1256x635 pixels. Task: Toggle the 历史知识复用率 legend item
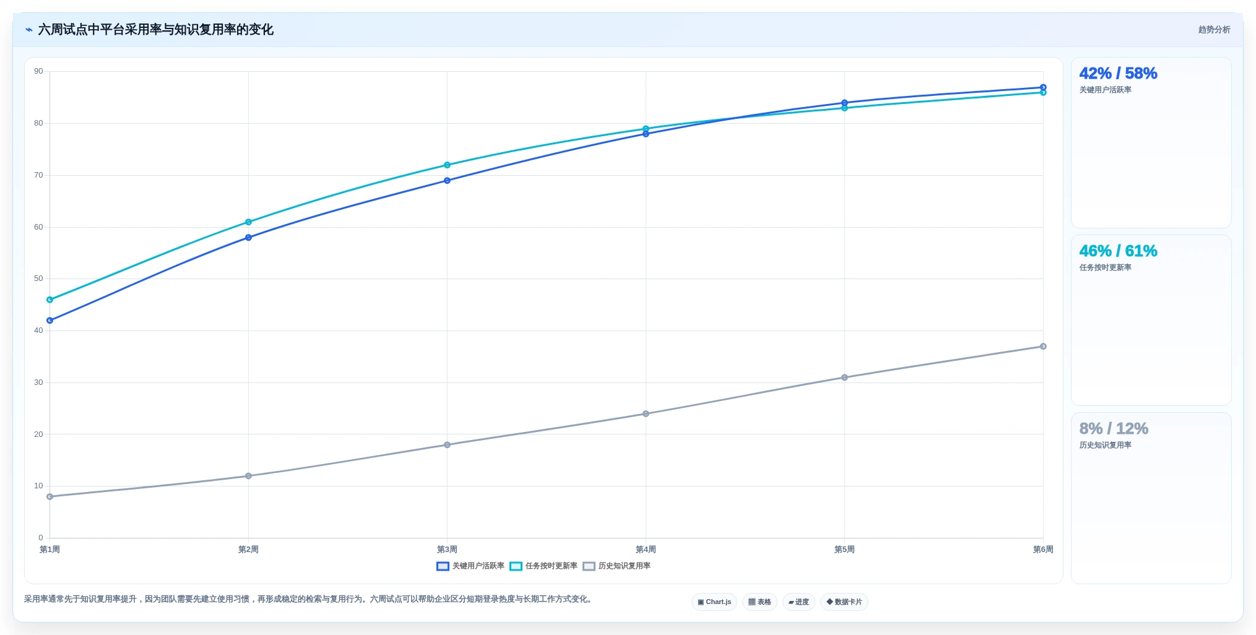coord(617,566)
